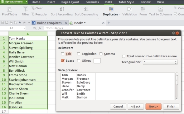Click the Print Preview icon
184x114 pixels.
[x=15, y=23]
